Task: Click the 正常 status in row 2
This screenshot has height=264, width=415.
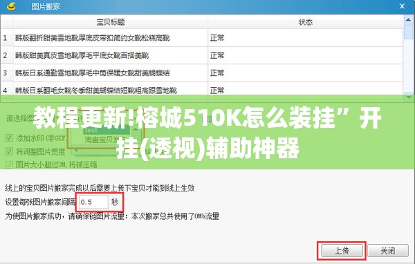Action: [x=217, y=55]
